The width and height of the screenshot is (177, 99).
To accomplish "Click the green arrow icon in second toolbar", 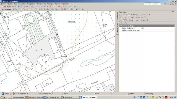I will pos(79,9).
